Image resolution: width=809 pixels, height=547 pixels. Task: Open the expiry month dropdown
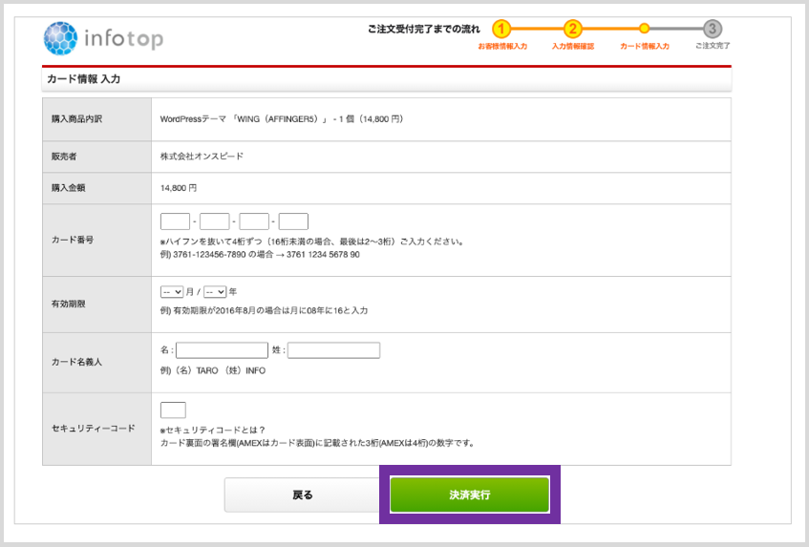[x=172, y=292]
